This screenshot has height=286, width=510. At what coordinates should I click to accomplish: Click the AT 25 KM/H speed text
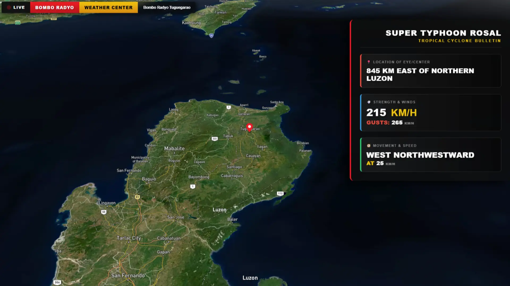[381, 163]
